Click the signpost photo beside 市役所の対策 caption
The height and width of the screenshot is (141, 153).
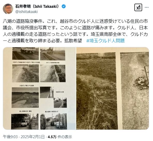pos(47,92)
